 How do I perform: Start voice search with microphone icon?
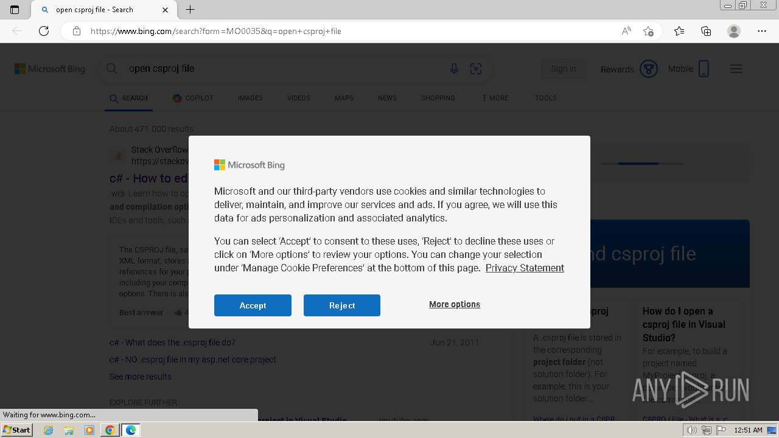pos(454,69)
